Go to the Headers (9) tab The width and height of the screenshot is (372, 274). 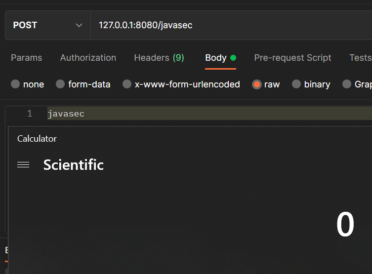click(159, 58)
